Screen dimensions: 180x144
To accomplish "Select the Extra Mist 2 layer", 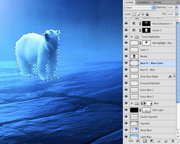I will coord(150,97).
